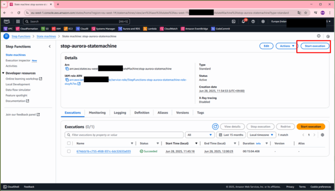Open the CloudShell icon in top bar

pyautogui.click(x=233, y=21)
